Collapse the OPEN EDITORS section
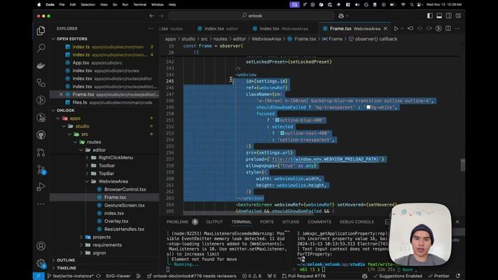 (x=71, y=38)
